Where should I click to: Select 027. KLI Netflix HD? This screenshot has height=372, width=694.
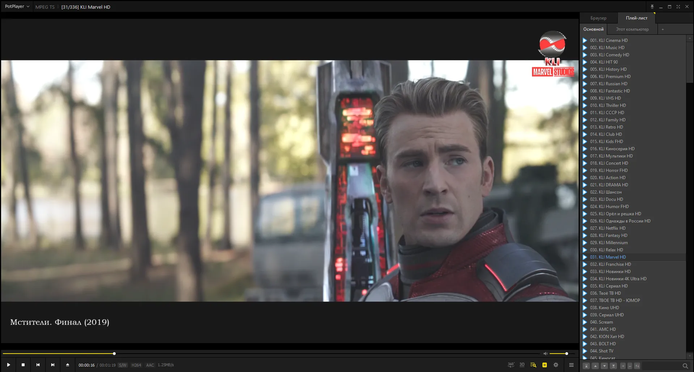coord(633,228)
